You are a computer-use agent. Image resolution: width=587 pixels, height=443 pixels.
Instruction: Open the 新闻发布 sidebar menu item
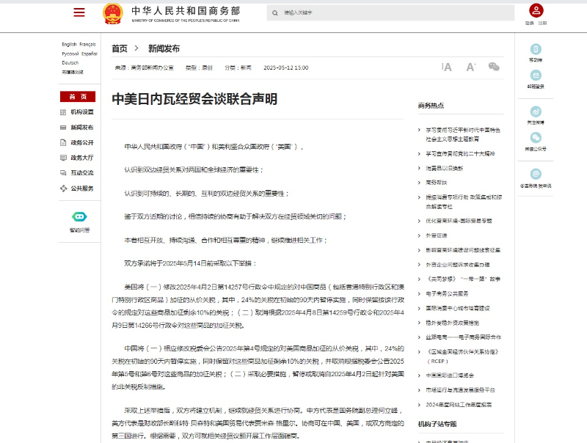click(82, 127)
